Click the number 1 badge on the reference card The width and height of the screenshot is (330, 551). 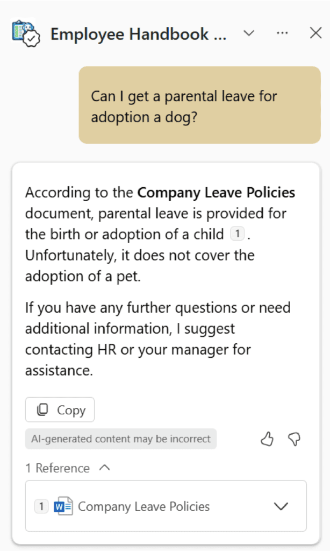click(41, 506)
